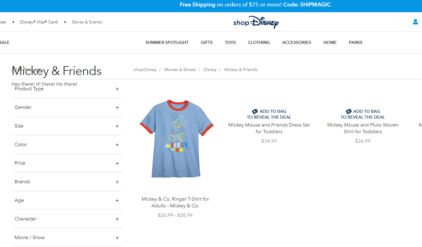The width and height of the screenshot is (422, 247).
Task: Expand the Product Type filter
Action: pyautogui.click(x=67, y=89)
